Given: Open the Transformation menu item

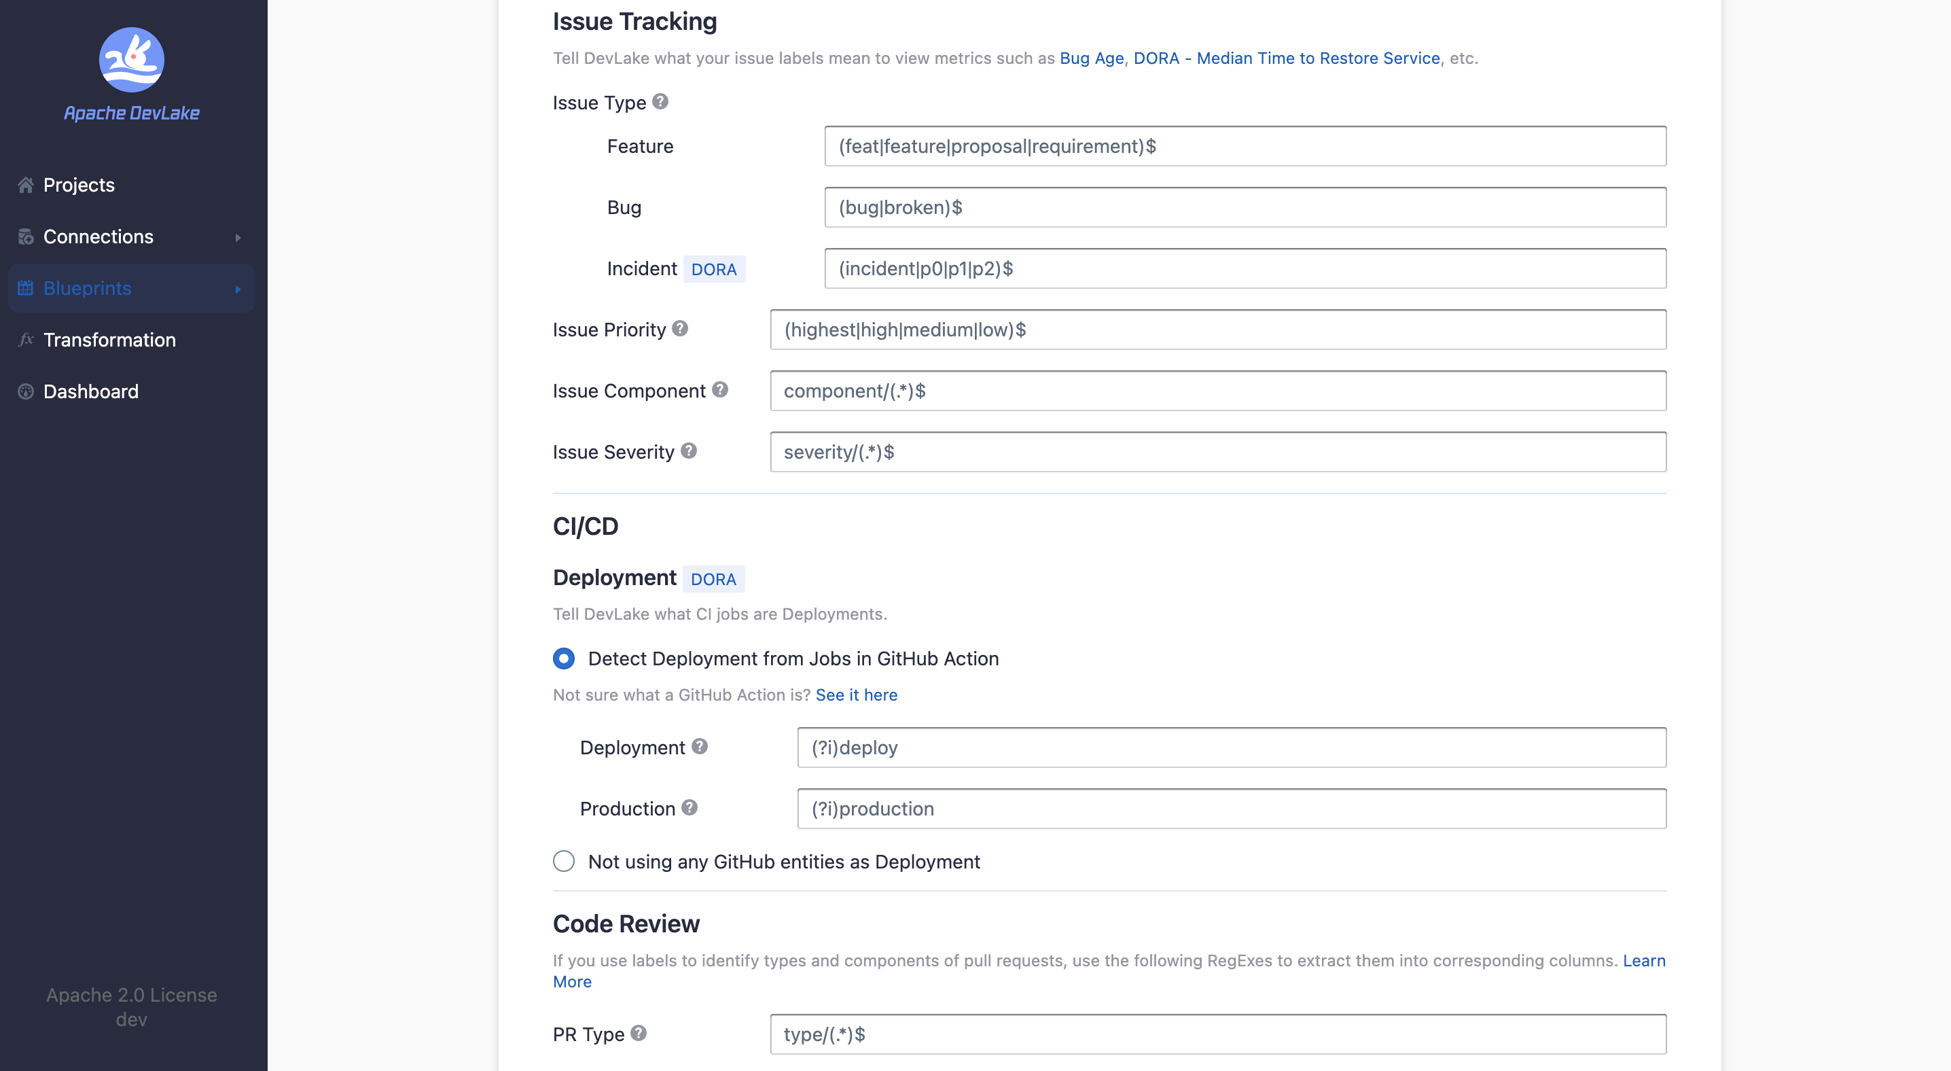Looking at the screenshot, I should (x=109, y=340).
